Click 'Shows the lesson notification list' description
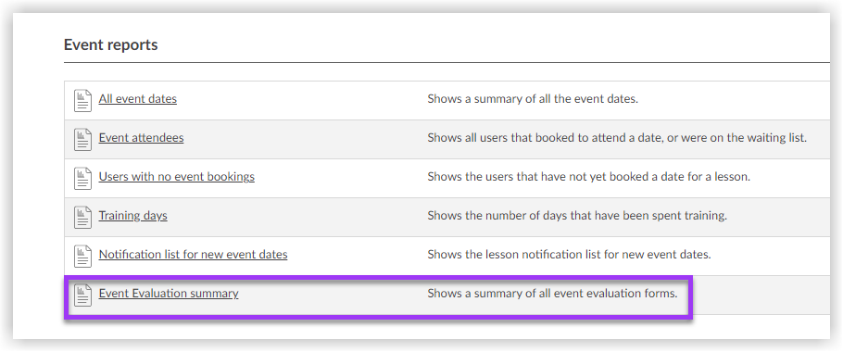Screen dimensions: 843x352 coord(570,254)
